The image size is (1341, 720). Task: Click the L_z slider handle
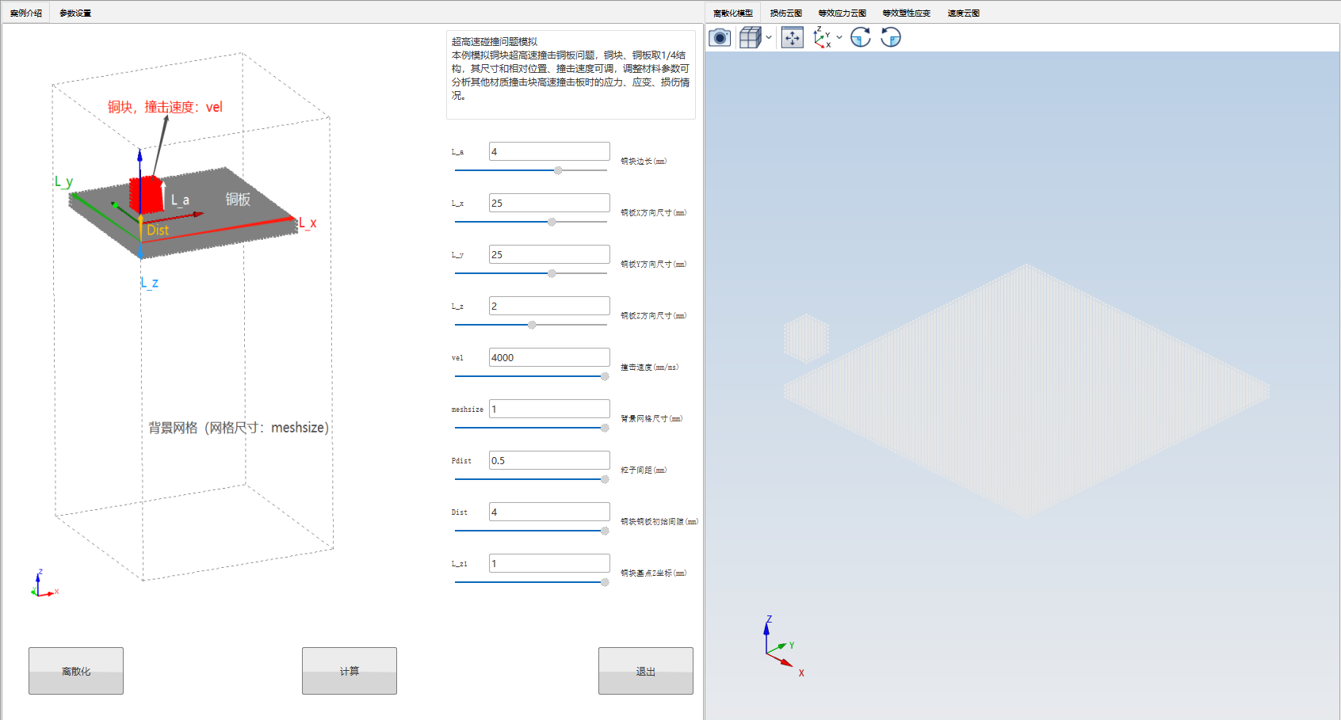(532, 325)
